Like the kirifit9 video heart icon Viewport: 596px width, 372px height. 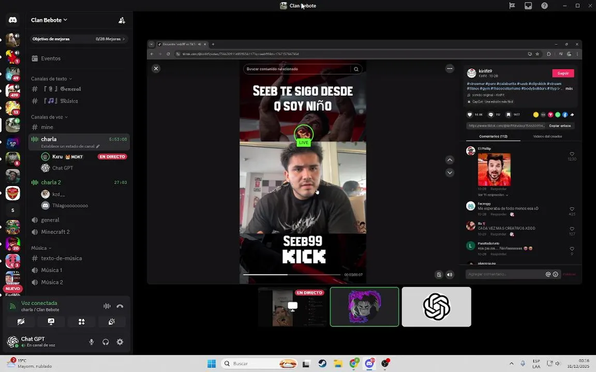click(470, 115)
